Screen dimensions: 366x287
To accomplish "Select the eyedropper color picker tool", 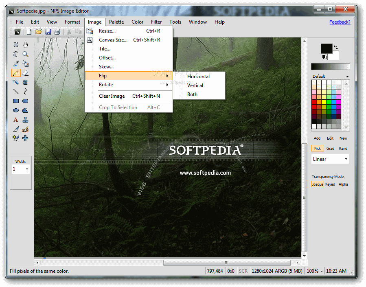I will pos(16,64).
